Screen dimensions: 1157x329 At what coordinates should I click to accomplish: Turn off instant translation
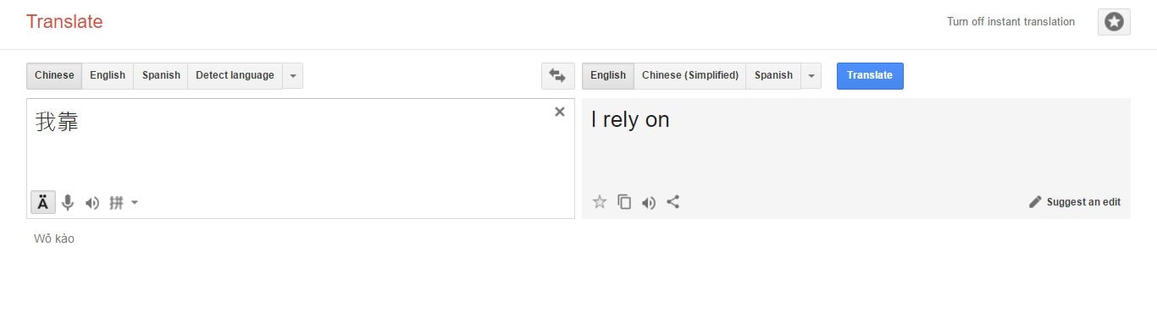pyautogui.click(x=1010, y=22)
